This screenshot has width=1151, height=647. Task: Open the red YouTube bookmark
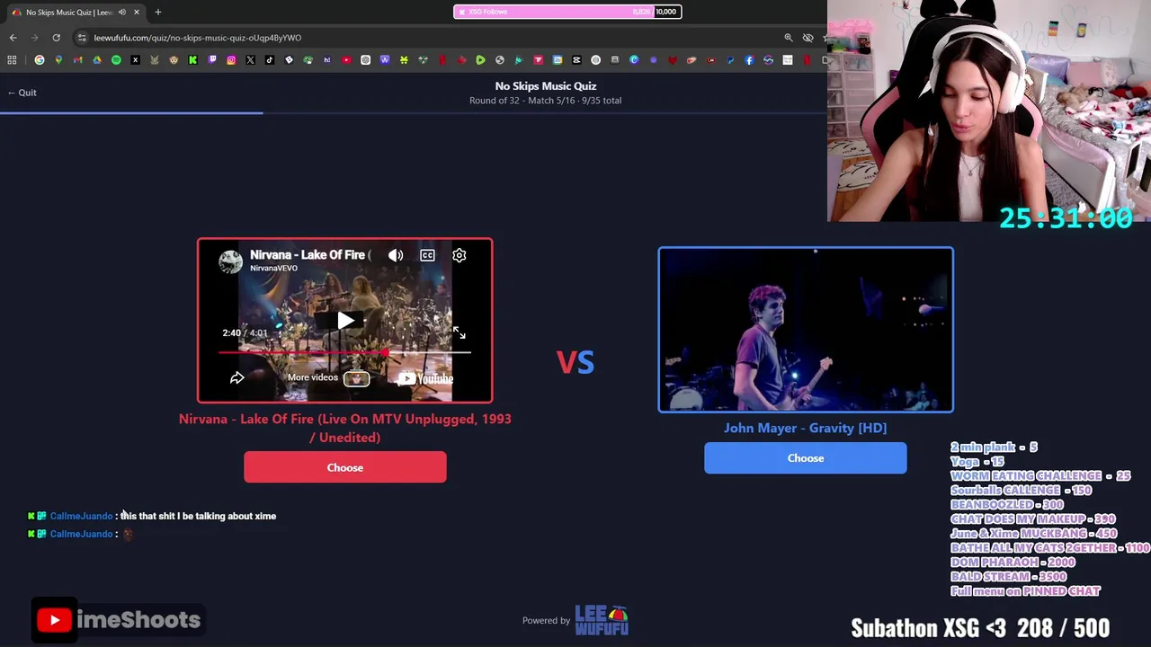pos(346,60)
